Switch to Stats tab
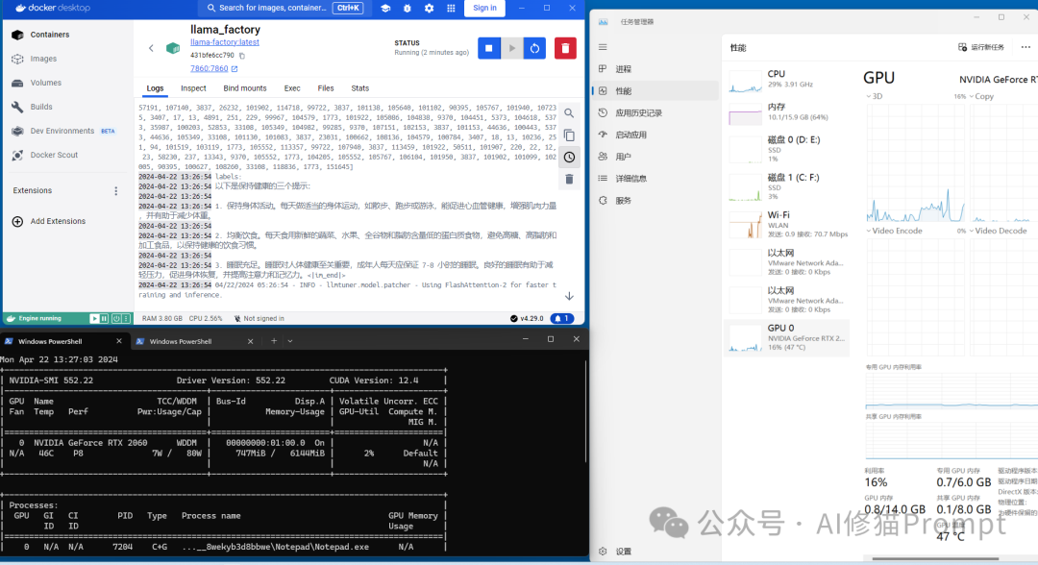Viewport: 1038px width, 565px height. [x=360, y=88]
